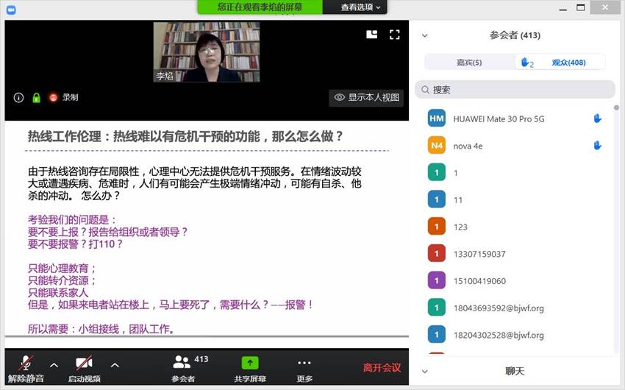Click the 聊天 chat panel header
The height and width of the screenshot is (390, 625).
pos(515,372)
